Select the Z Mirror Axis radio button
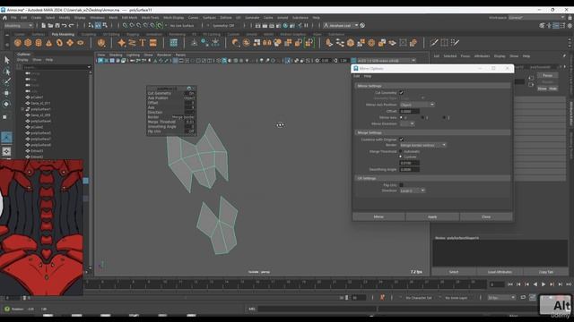The width and height of the screenshot is (574, 322). click(x=445, y=117)
